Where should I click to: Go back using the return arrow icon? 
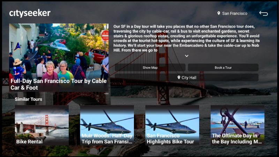[264, 13]
